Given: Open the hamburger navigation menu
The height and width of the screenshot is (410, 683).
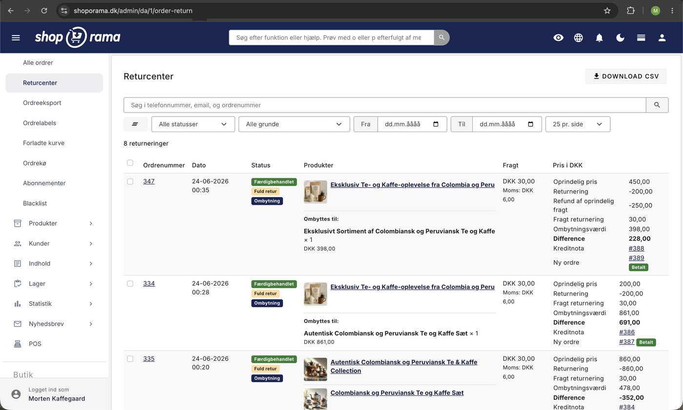Looking at the screenshot, I should [16, 38].
